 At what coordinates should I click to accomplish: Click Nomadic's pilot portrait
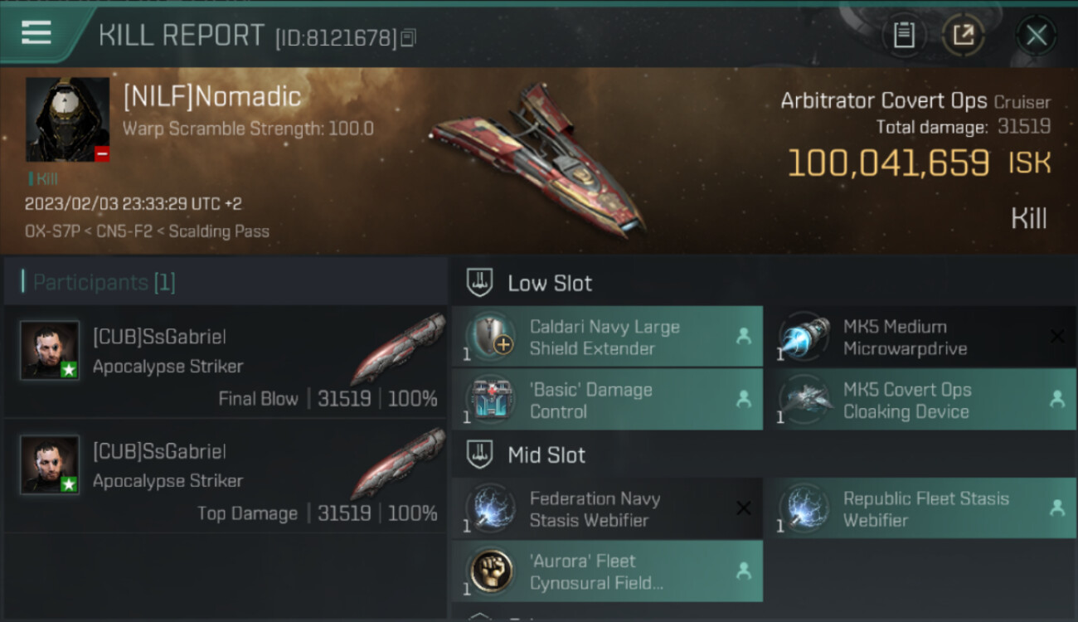67,119
